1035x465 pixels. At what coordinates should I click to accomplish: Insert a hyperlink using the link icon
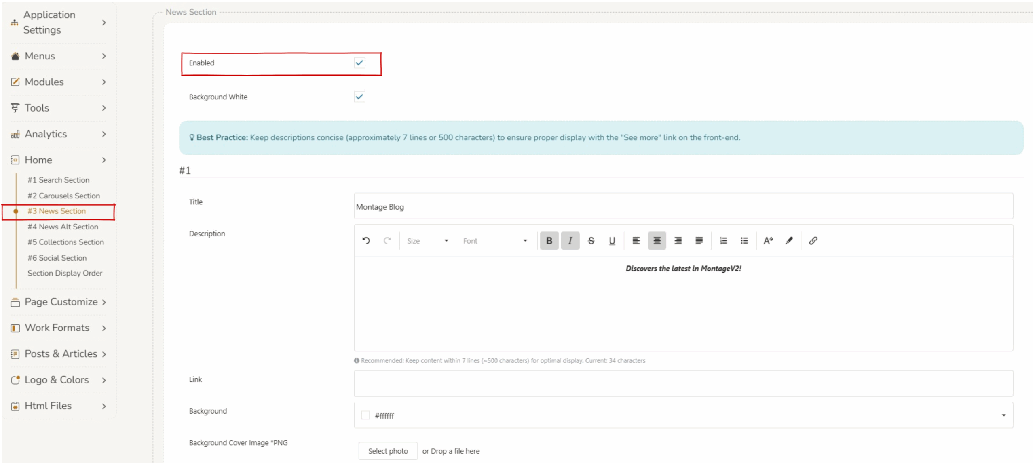click(813, 241)
